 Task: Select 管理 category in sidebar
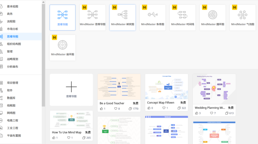[x=21, y=51]
